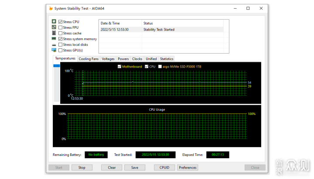Click the AIDA64 flame icon in title bar

[x=51, y=8]
